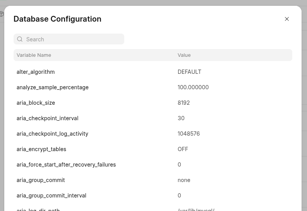The height and width of the screenshot is (211, 307).
Task: Select the aria_checkpoint_interval row
Action: click(48, 118)
